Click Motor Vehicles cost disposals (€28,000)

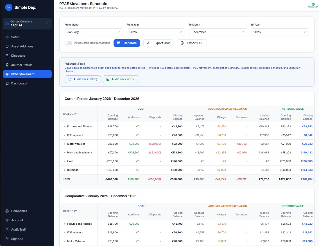[155, 144]
